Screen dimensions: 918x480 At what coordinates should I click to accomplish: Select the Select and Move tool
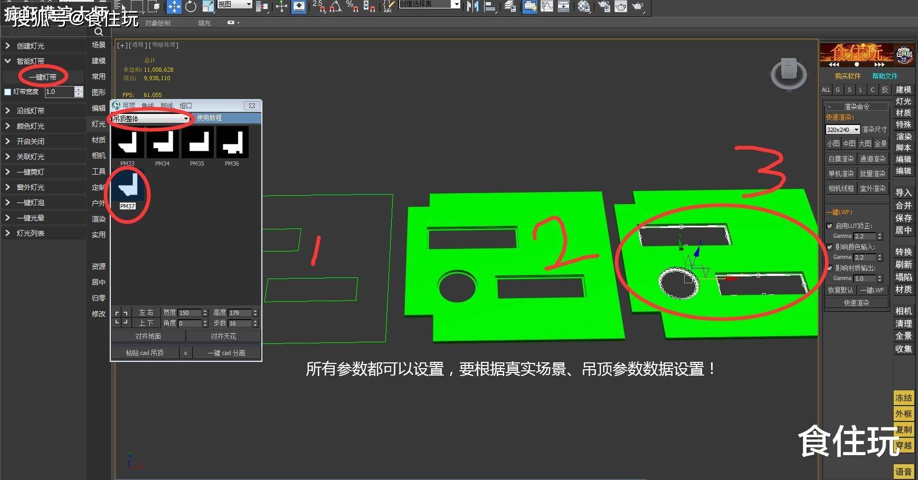[175, 7]
